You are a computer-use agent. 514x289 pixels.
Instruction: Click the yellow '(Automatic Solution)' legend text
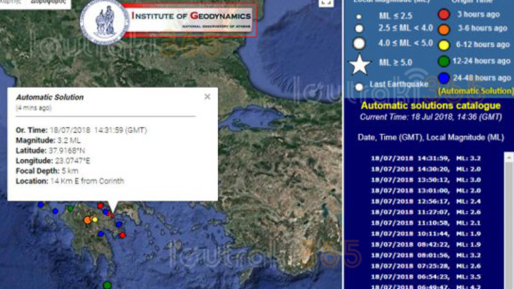pyautogui.click(x=475, y=91)
